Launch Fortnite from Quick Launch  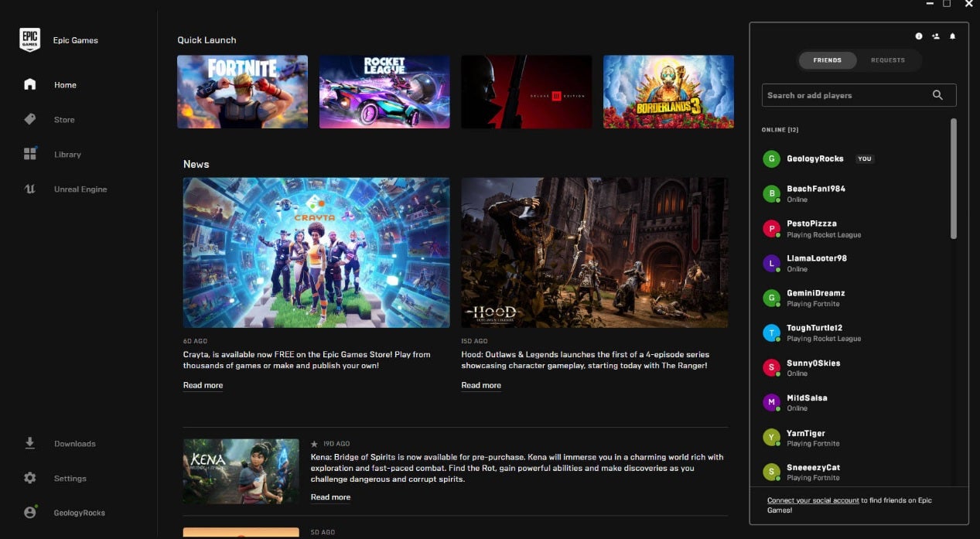click(242, 91)
